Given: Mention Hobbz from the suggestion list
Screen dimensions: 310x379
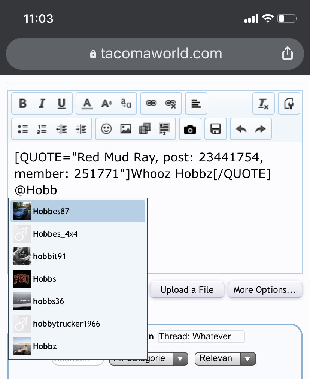Looking at the screenshot, I should (78, 346).
